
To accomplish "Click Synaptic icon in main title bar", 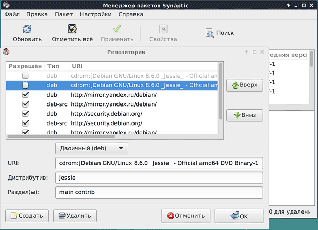I will [7, 5].
